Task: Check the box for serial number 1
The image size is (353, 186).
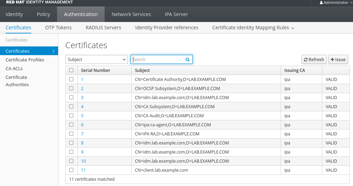Action: 71,79
